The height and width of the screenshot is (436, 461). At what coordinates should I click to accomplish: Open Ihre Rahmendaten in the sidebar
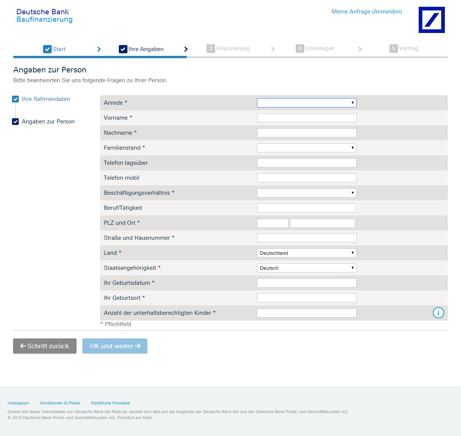coord(46,99)
